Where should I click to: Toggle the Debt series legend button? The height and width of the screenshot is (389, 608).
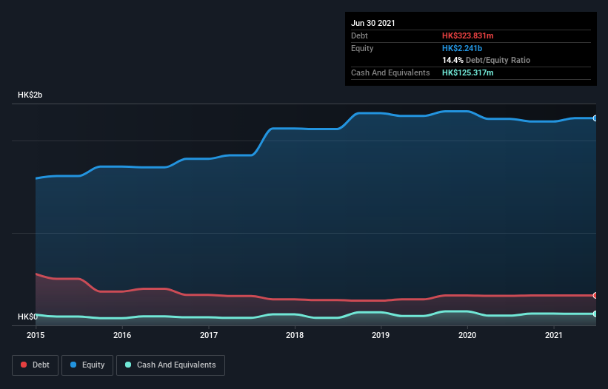coord(35,365)
